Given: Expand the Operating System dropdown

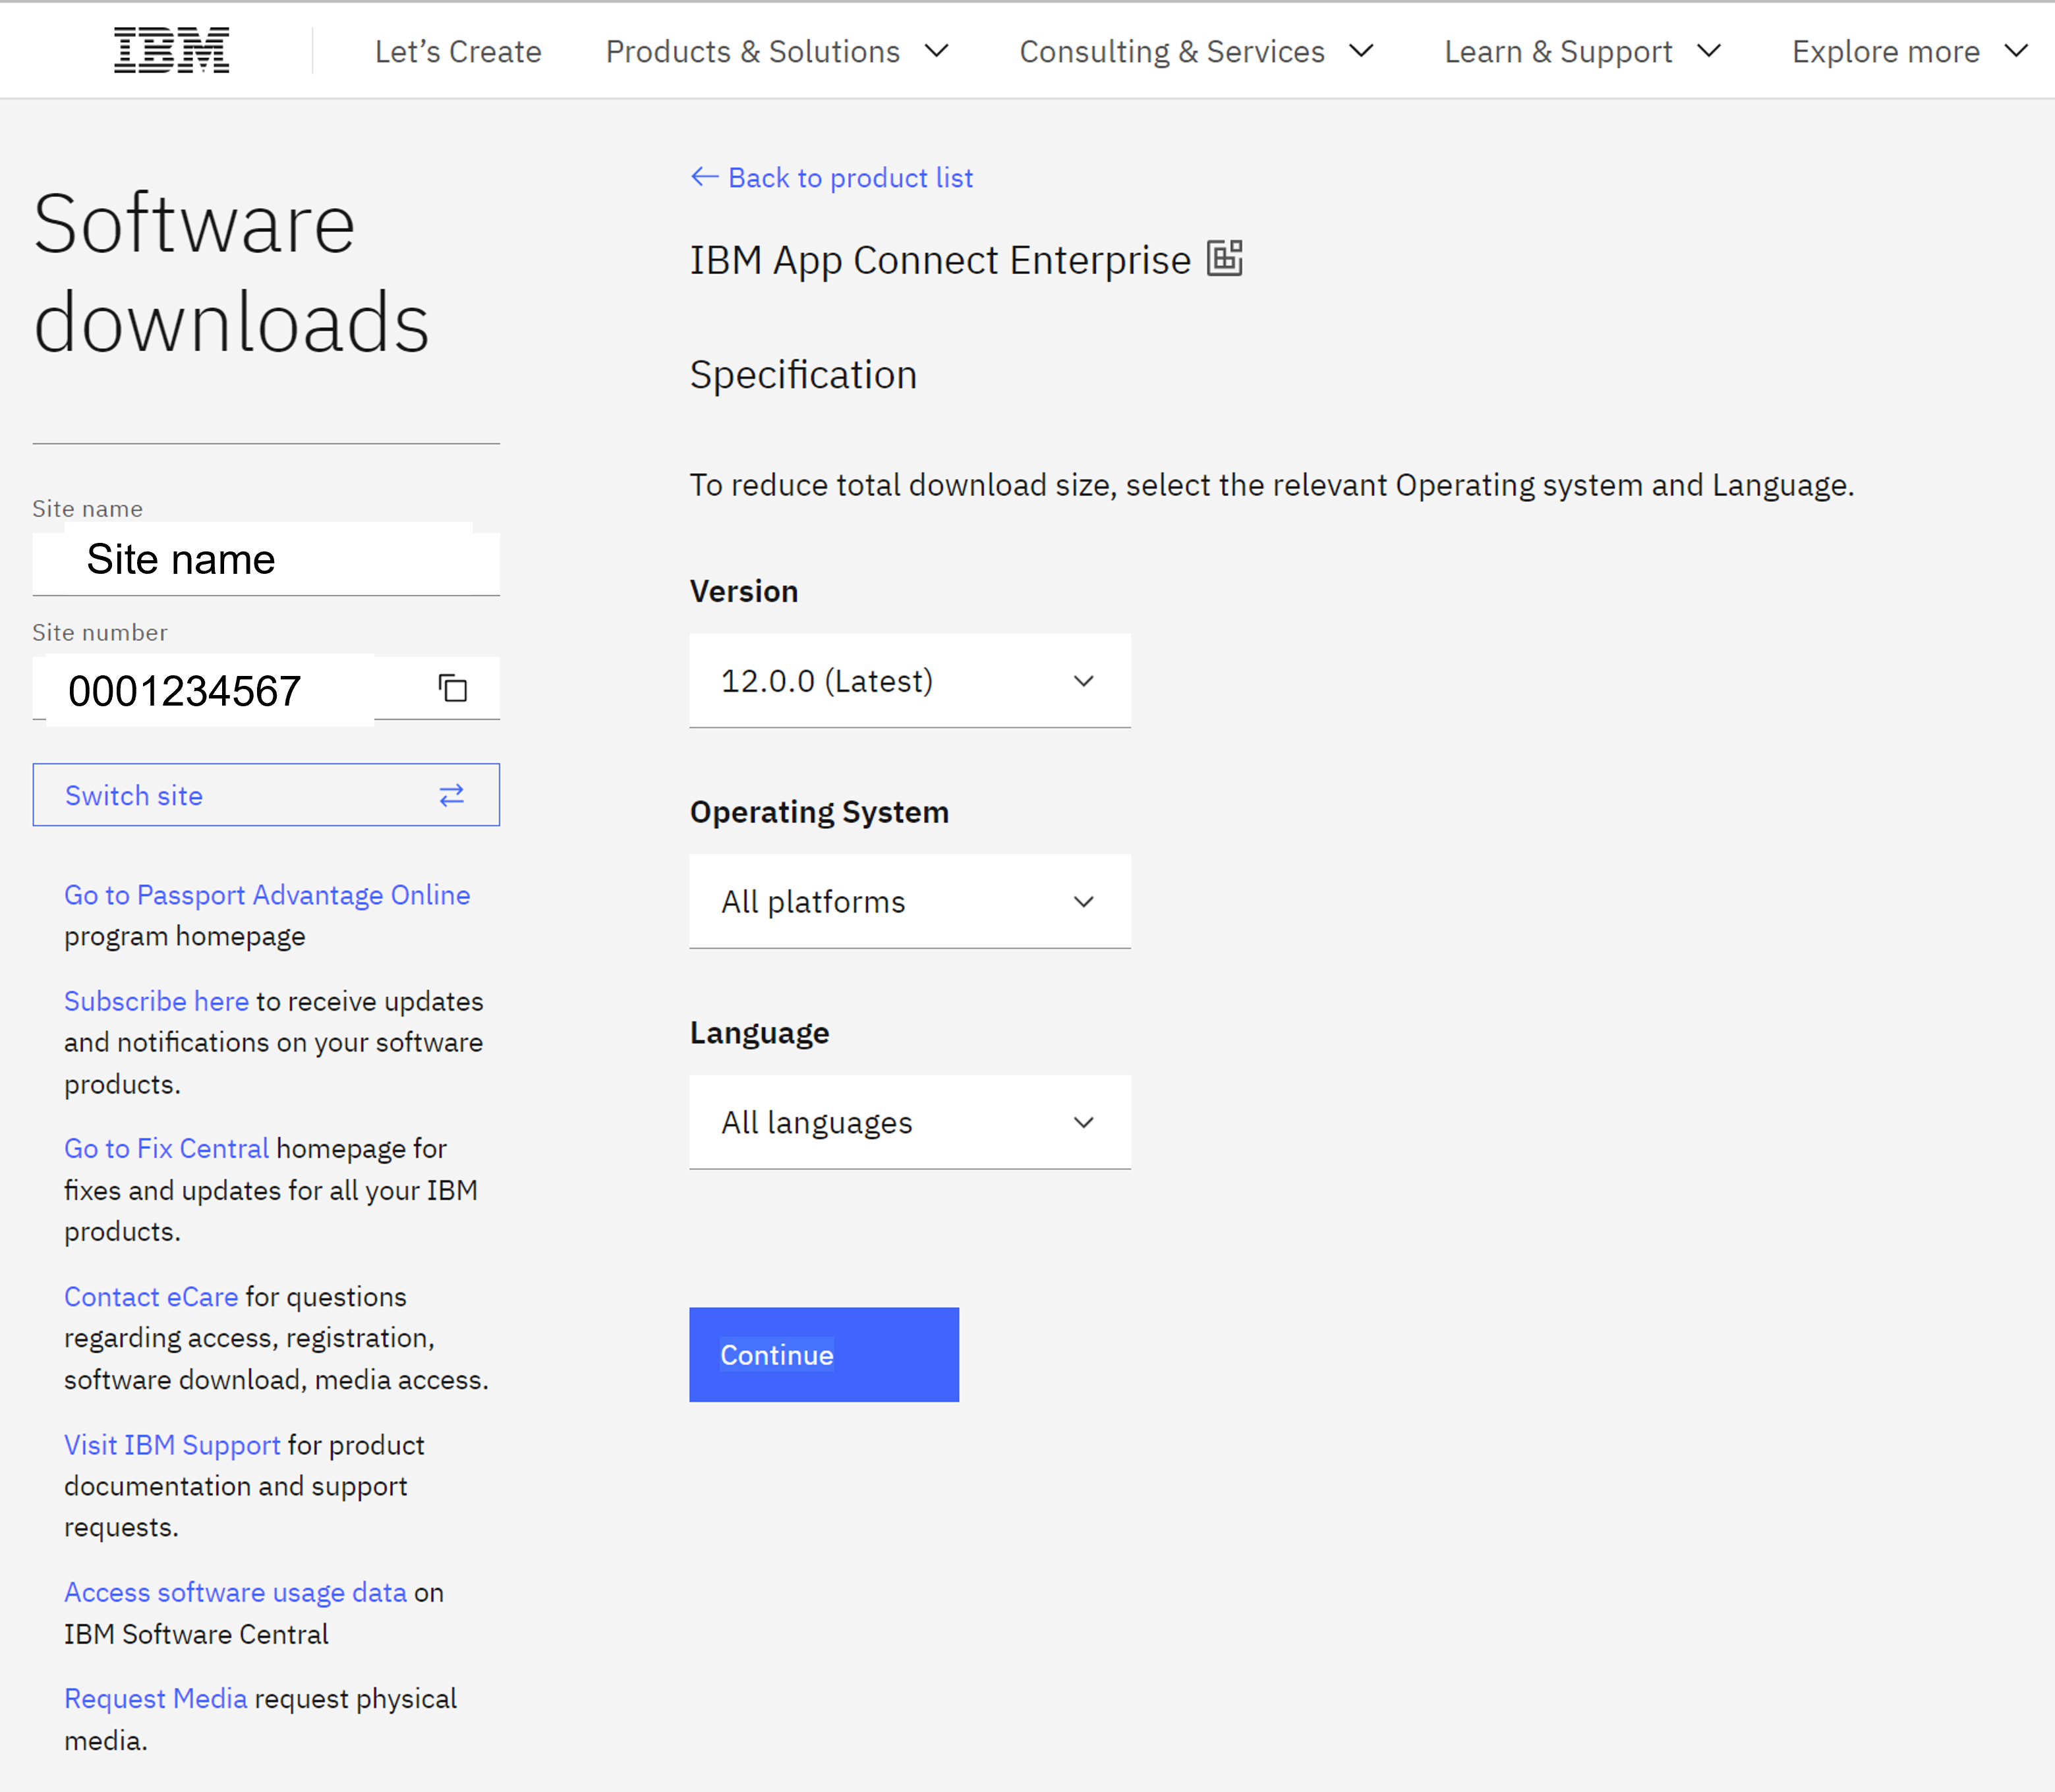Looking at the screenshot, I should point(910,902).
